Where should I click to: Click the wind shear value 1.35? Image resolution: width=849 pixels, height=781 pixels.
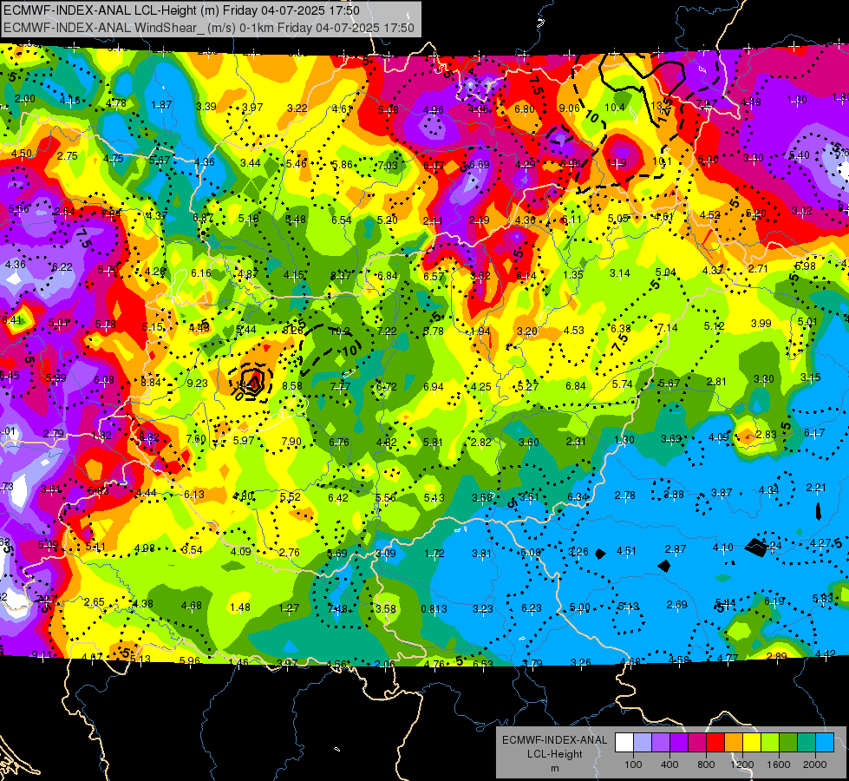(x=573, y=274)
